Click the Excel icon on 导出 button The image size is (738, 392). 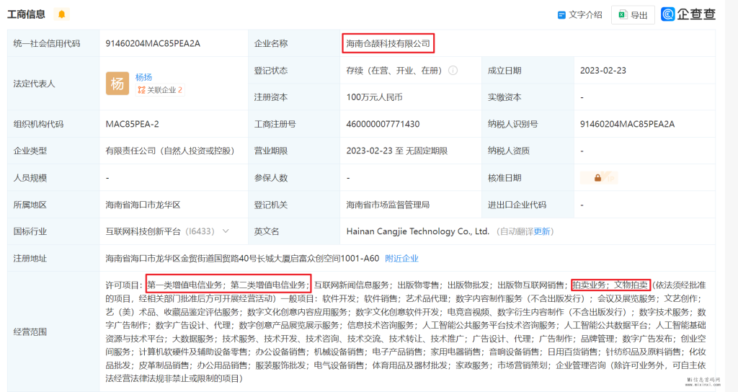tap(623, 14)
